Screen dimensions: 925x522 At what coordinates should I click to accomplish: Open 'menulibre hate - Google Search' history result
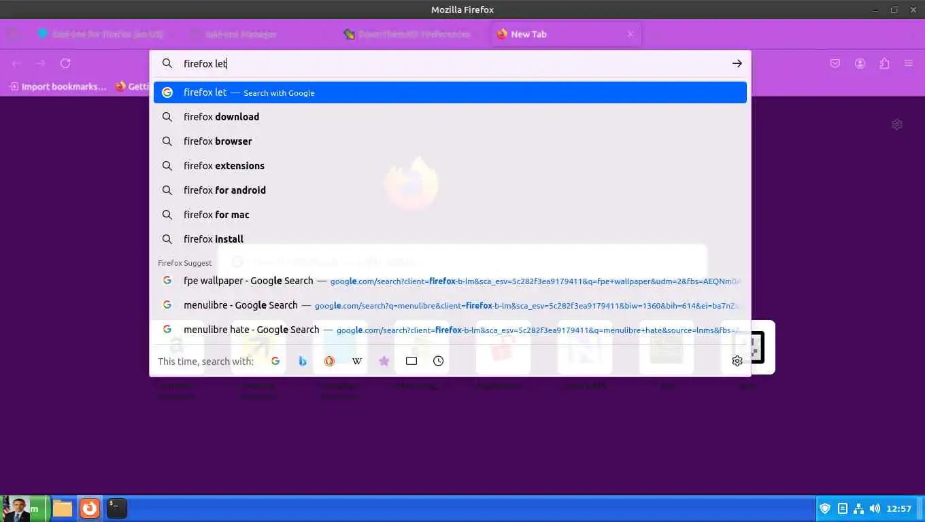click(x=450, y=330)
